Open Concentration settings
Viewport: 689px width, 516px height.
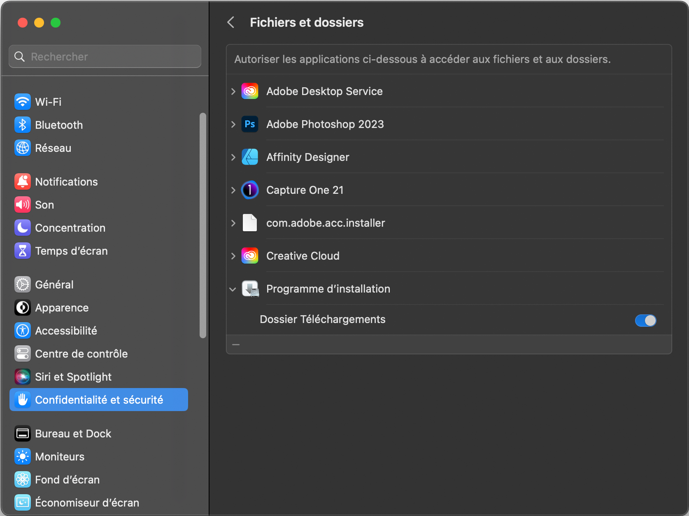coord(99,228)
